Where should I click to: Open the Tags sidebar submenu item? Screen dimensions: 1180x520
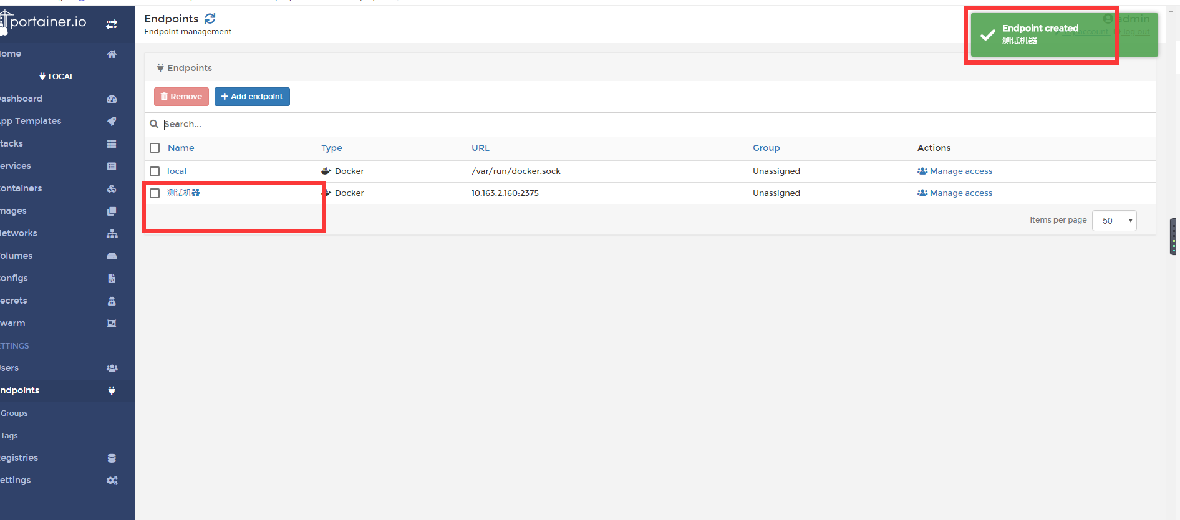coord(9,436)
